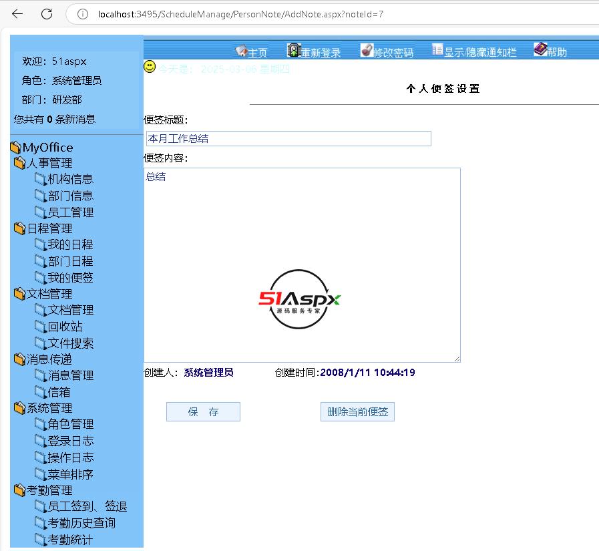Open the 角色管理 link
Viewport: 599px width, 551px height.
click(x=71, y=424)
